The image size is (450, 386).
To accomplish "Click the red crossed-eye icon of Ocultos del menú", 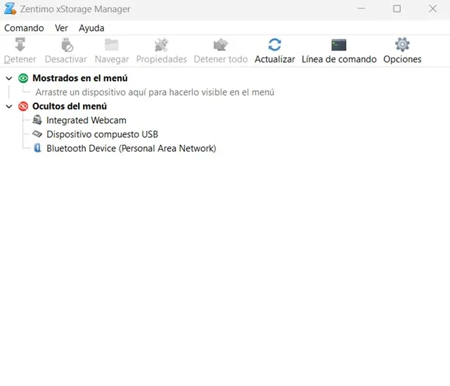I will (23, 106).
